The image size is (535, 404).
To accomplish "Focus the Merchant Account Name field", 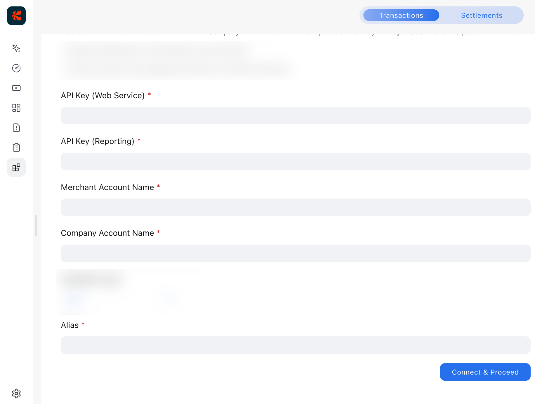I will [296, 207].
